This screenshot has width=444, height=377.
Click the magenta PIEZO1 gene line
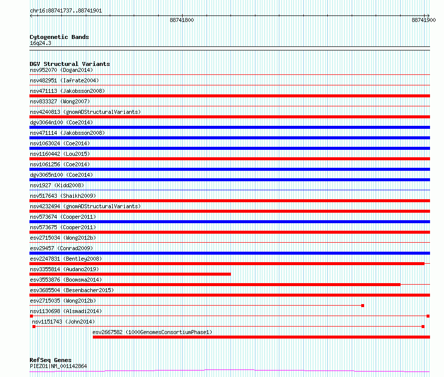pyautogui.click(x=229, y=371)
